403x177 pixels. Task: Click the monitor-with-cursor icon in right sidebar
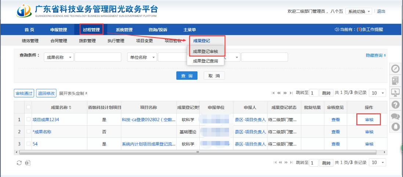click(x=395, y=92)
